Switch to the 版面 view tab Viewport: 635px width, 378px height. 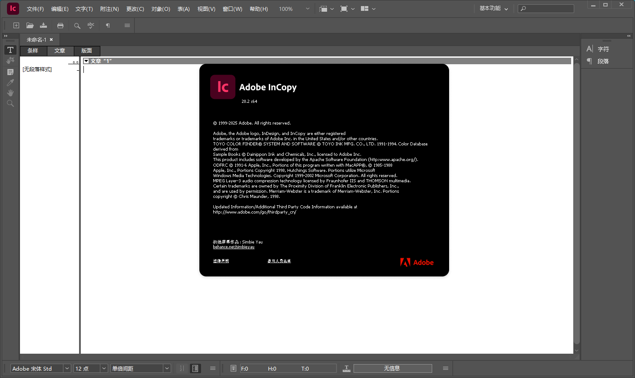(x=86, y=51)
